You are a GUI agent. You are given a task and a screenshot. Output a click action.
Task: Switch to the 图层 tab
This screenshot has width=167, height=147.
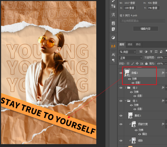(x=122, y=44)
